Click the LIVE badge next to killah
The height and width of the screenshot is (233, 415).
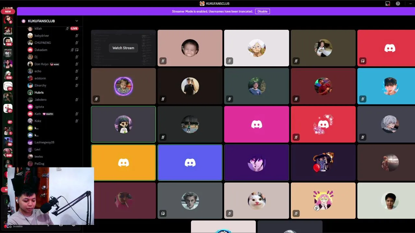coord(74,28)
